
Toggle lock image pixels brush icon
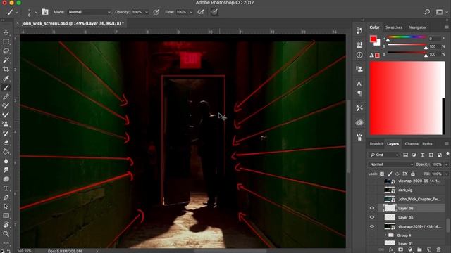[x=390, y=174]
